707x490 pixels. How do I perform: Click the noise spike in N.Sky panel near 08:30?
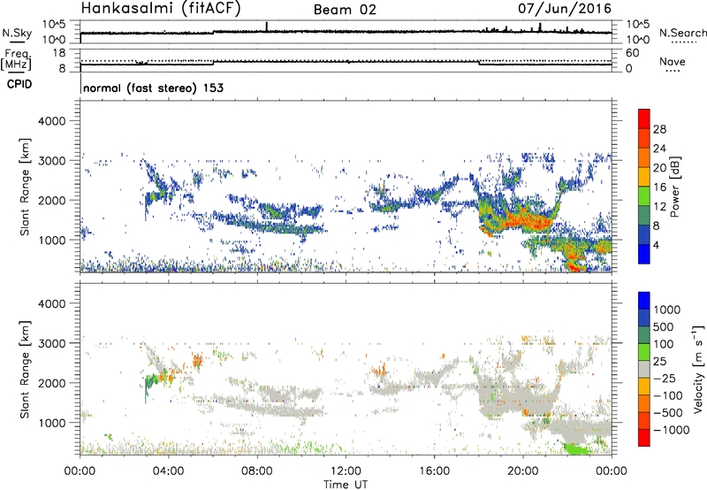(267, 27)
